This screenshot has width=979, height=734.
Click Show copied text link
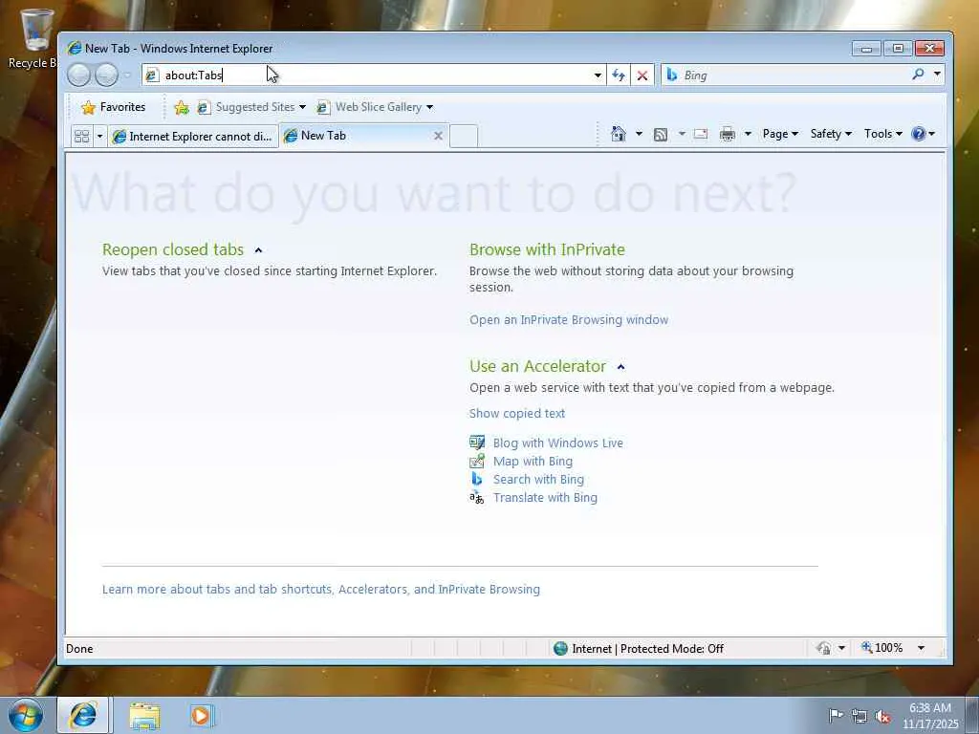click(x=517, y=413)
